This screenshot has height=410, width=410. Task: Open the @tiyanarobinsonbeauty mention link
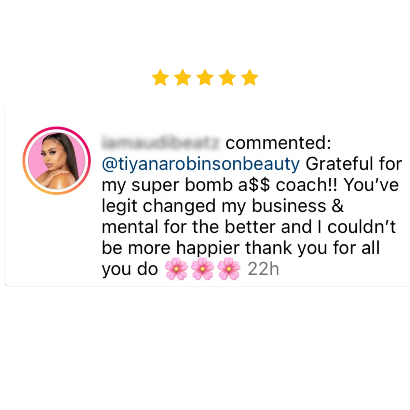tap(201, 164)
